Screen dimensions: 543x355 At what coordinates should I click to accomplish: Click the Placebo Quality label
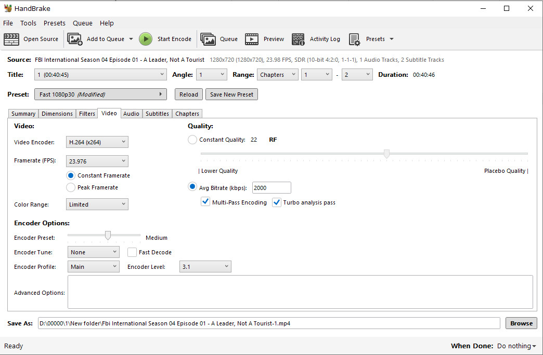coord(506,171)
